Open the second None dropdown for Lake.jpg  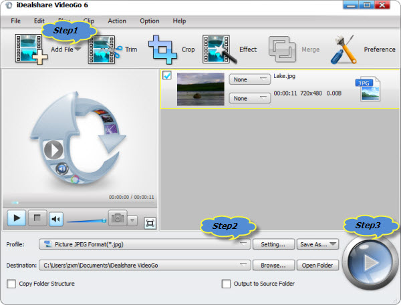click(x=249, y=98)
